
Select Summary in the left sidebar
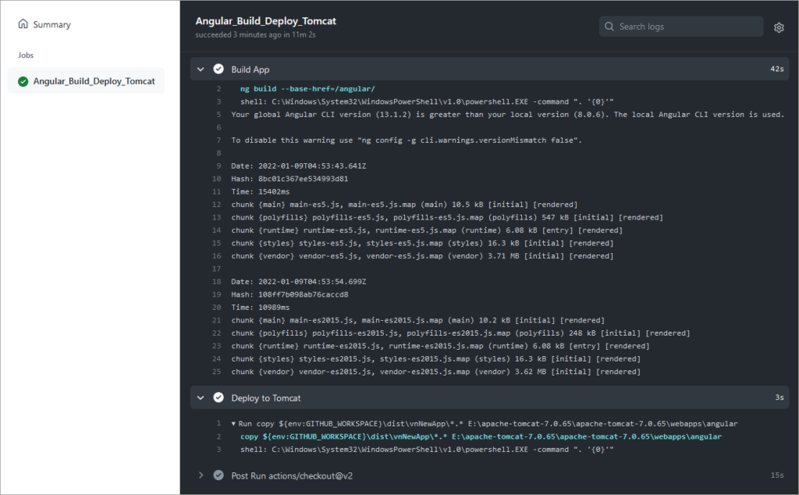point(51,24)
